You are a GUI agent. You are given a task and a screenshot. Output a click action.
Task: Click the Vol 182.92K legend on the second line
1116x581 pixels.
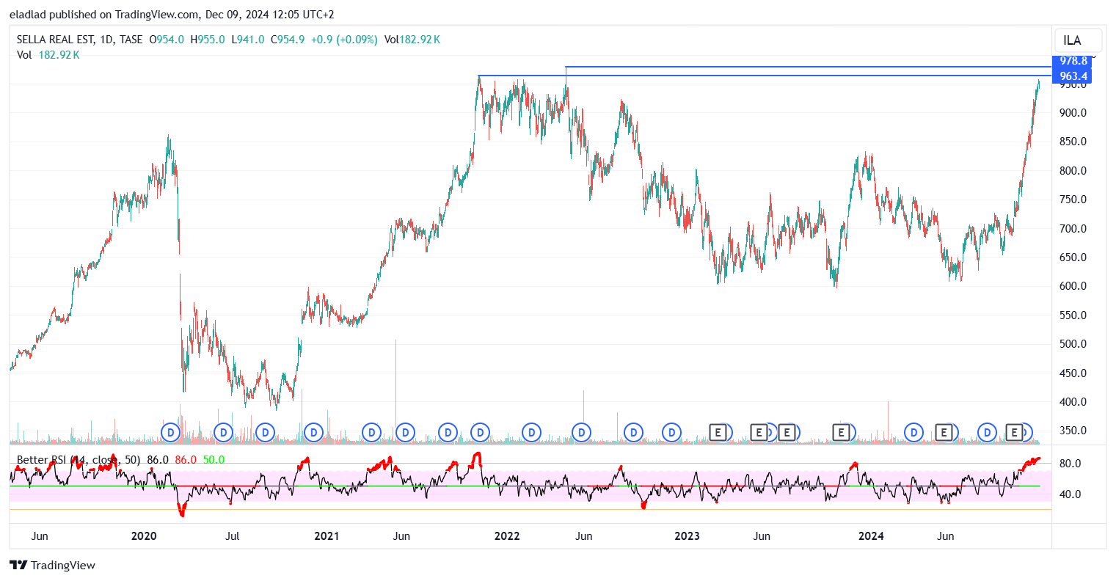click(x=48, y=55)
